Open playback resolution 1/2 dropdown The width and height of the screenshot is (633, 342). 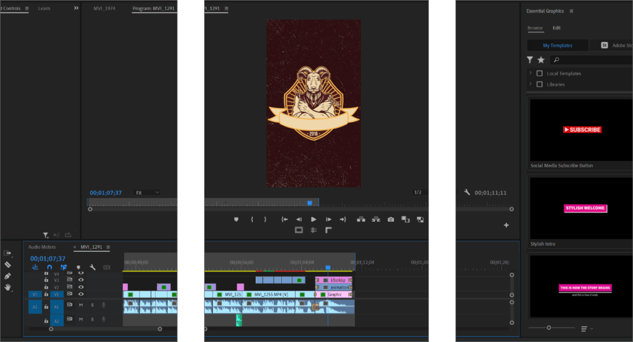click(x=418, y=193)
